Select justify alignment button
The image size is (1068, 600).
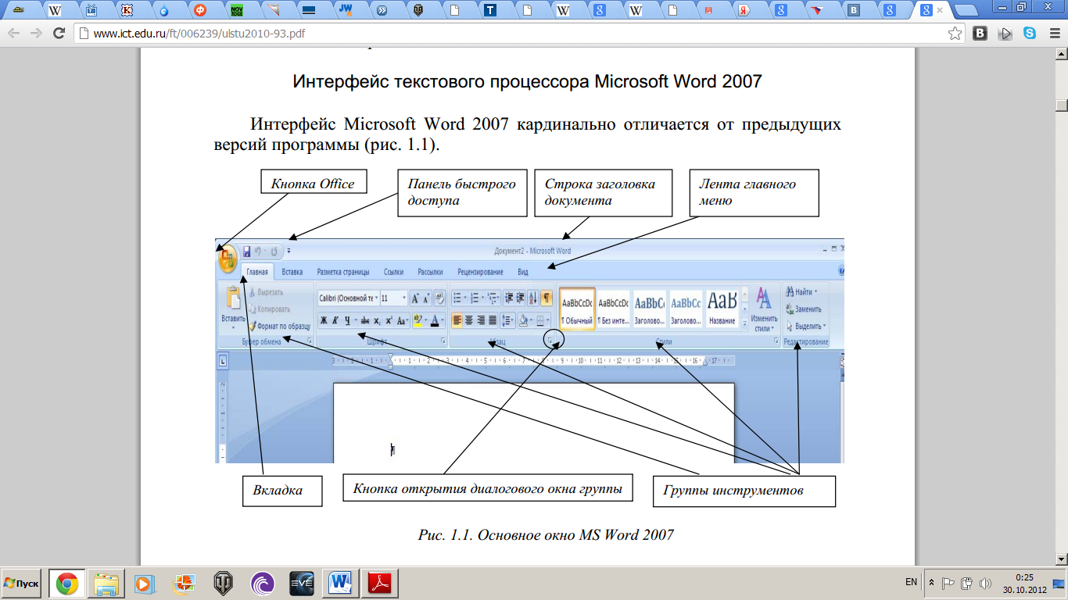click(x=493, y=320)
